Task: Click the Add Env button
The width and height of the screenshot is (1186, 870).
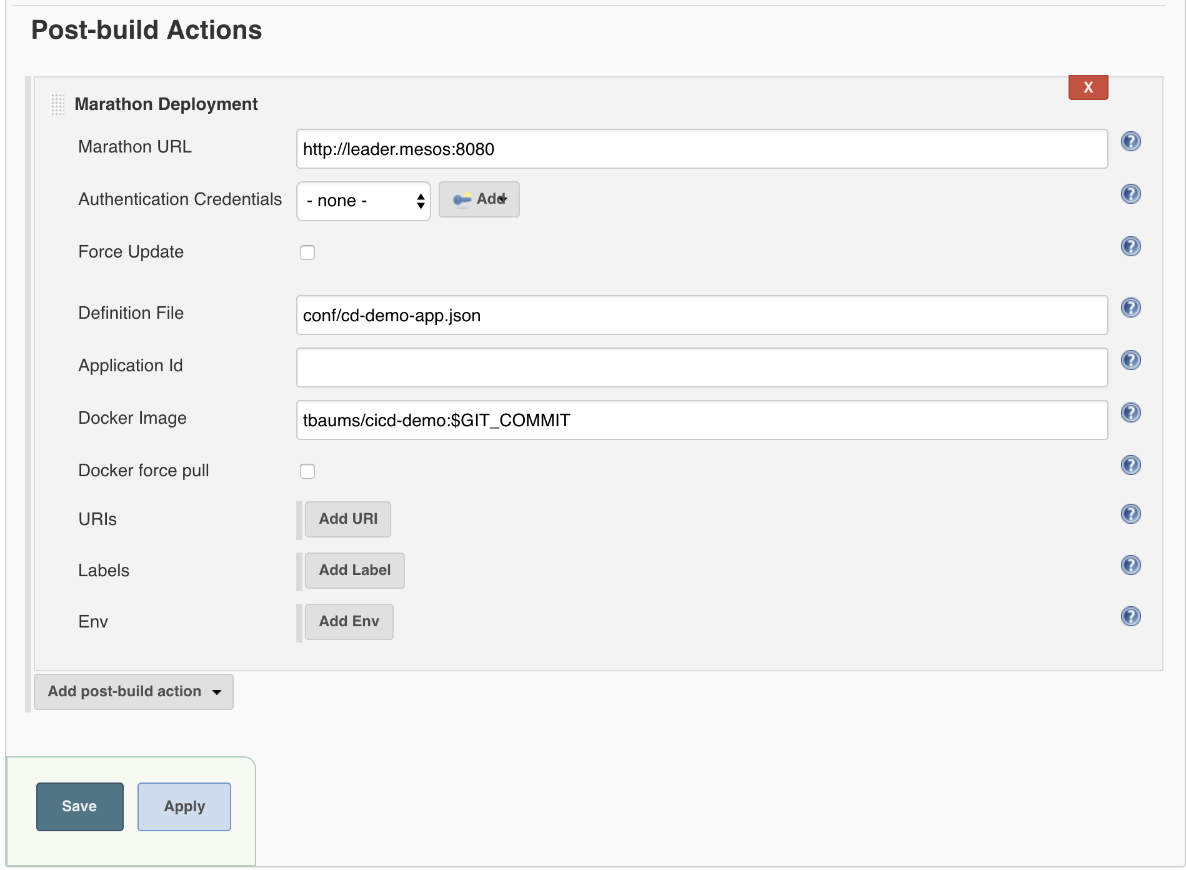Action: [349, 621]
